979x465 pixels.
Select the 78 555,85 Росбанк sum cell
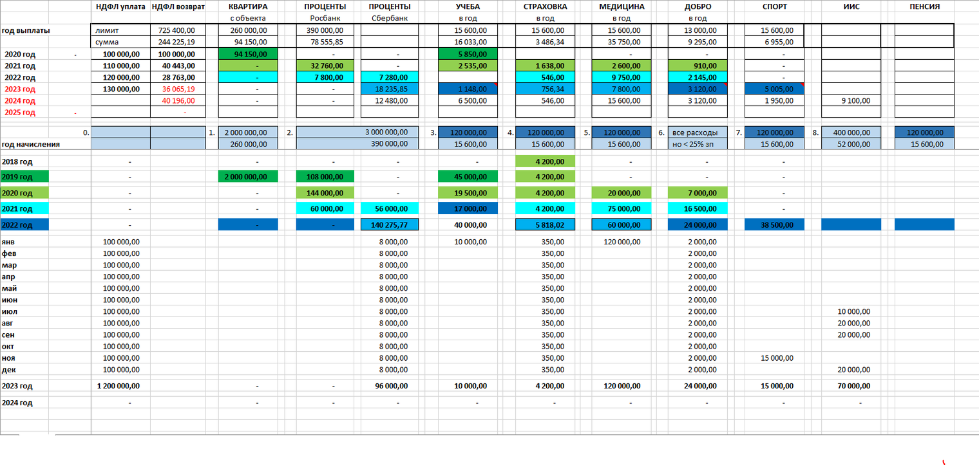(325, 42)
